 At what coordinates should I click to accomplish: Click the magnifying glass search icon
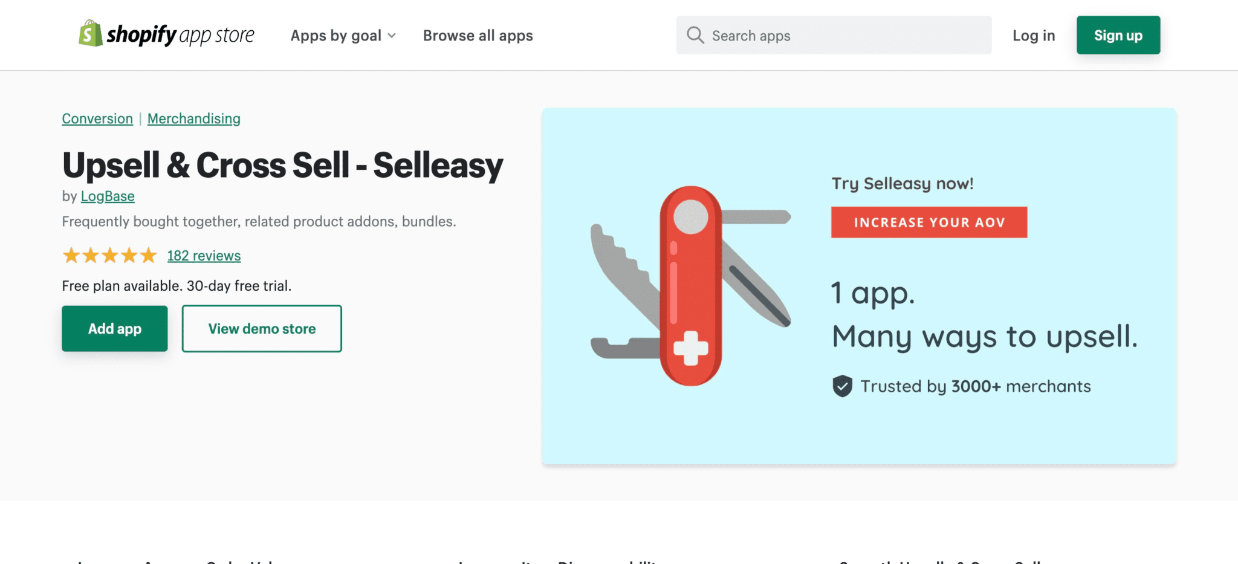coord(696,35)
